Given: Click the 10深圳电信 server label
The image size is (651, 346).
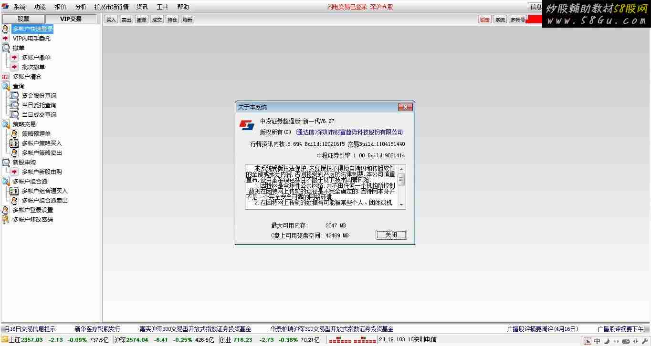Looking at the screenshot, I should point(422,340).
